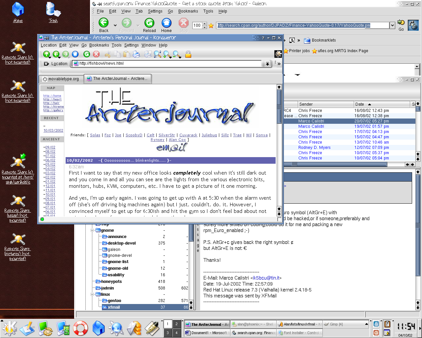Open the 10/03/2002 recent entry link
422x338 pixels.
[x=53, y=130]
